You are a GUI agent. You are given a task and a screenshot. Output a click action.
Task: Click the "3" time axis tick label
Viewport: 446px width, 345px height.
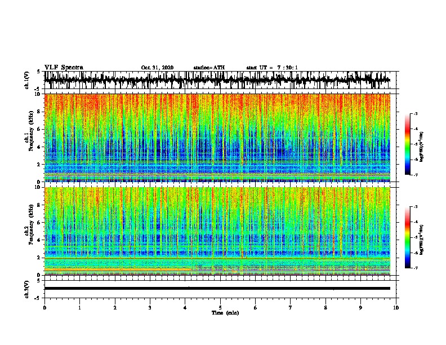[150, 307]
